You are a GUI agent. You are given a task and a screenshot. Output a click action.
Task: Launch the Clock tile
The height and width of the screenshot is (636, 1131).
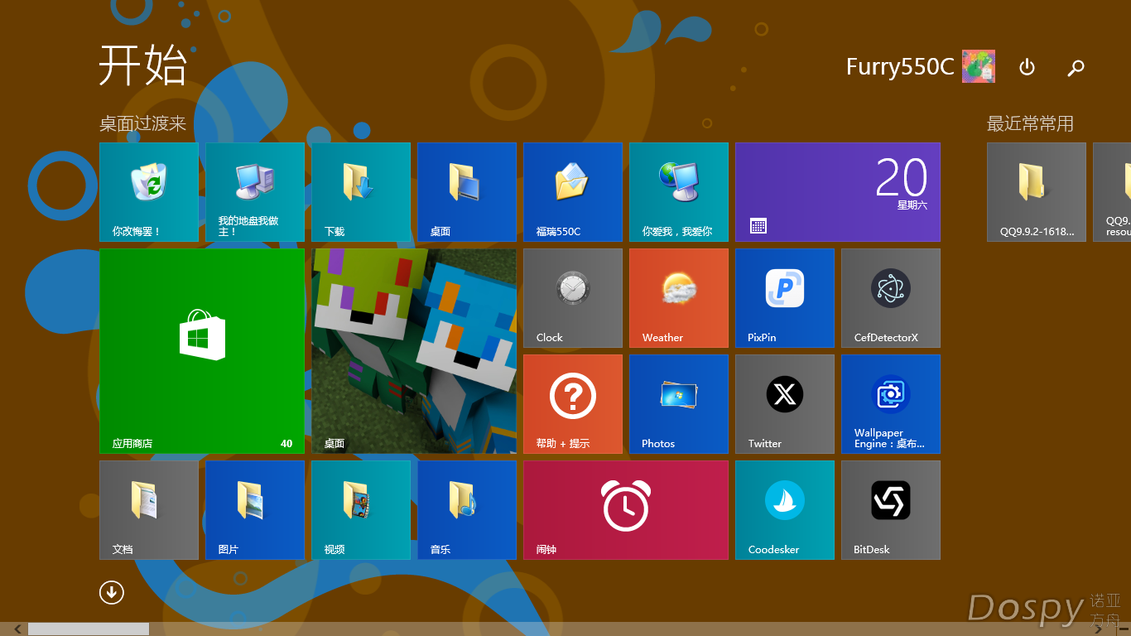coord(573,298)
